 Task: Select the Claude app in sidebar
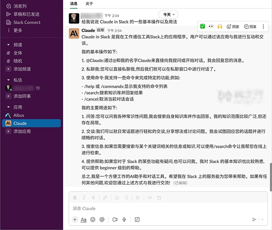click(x=31, y=123)
